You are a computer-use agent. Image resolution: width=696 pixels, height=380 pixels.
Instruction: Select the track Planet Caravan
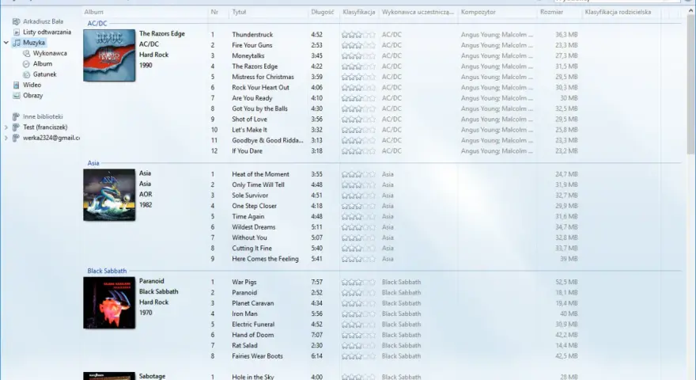point(253,303)
